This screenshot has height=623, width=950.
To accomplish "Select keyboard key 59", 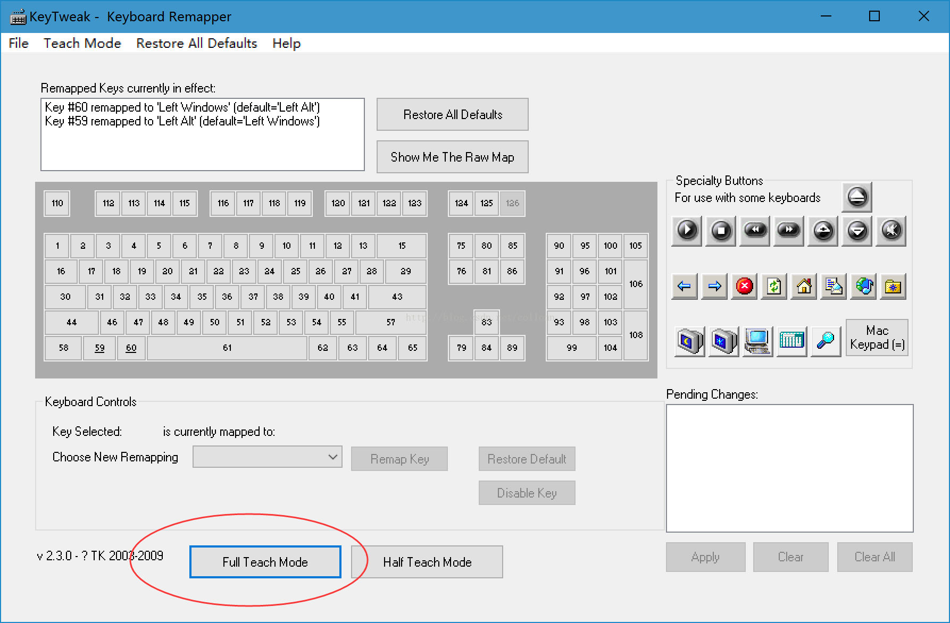I will tap(99, 348).
